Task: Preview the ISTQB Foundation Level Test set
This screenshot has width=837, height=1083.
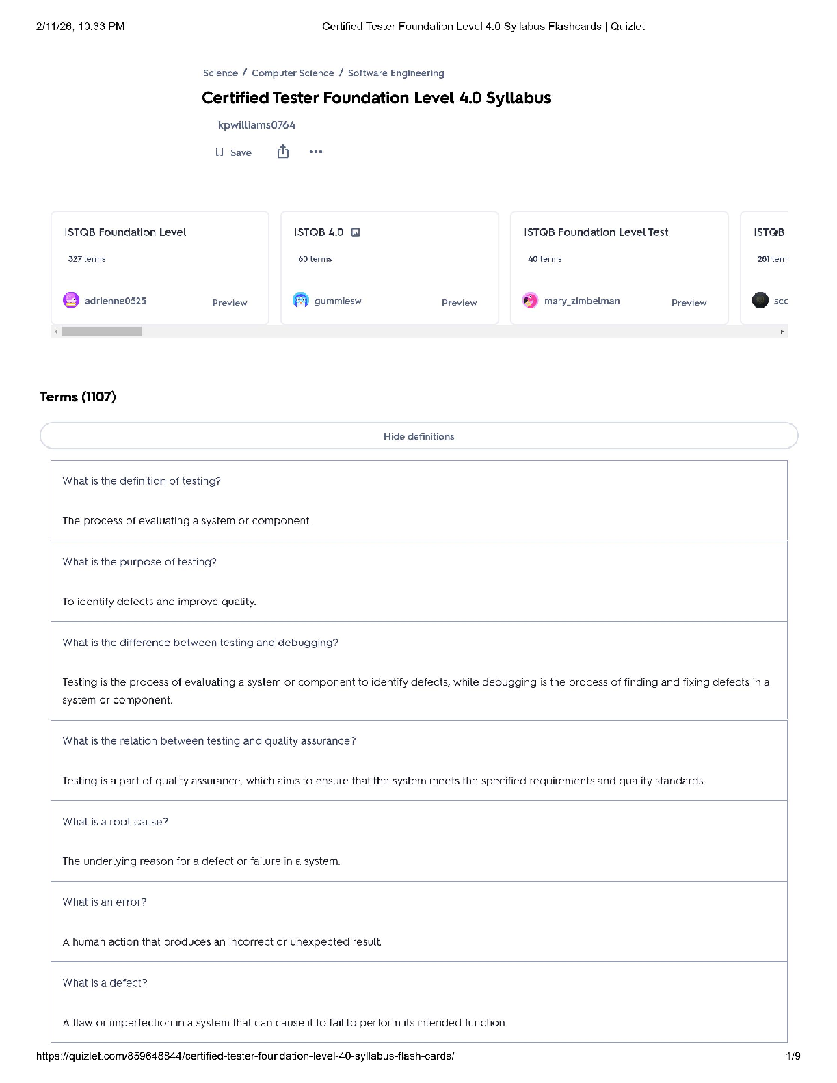Action: (689, 303)
